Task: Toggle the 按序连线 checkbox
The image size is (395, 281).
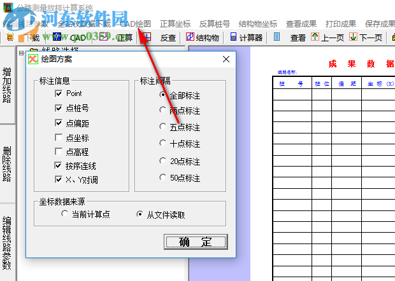Action: tap(59, 165)
